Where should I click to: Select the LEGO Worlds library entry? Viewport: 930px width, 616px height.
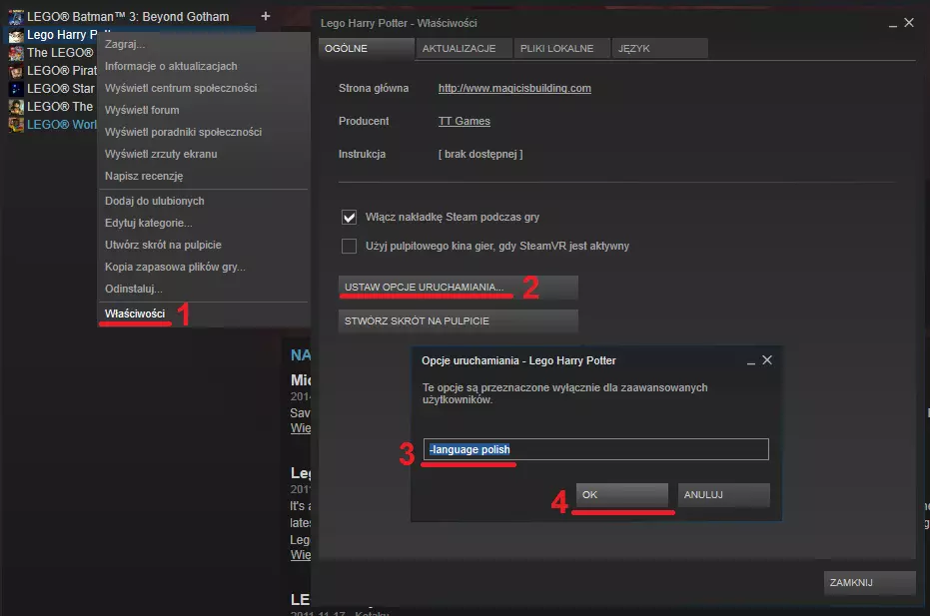pyautogui.click(x=62, y=125)
